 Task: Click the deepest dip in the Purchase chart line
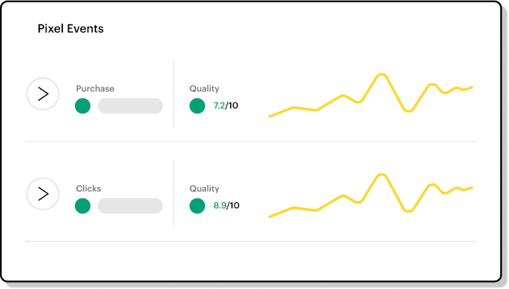coord(408,111)
